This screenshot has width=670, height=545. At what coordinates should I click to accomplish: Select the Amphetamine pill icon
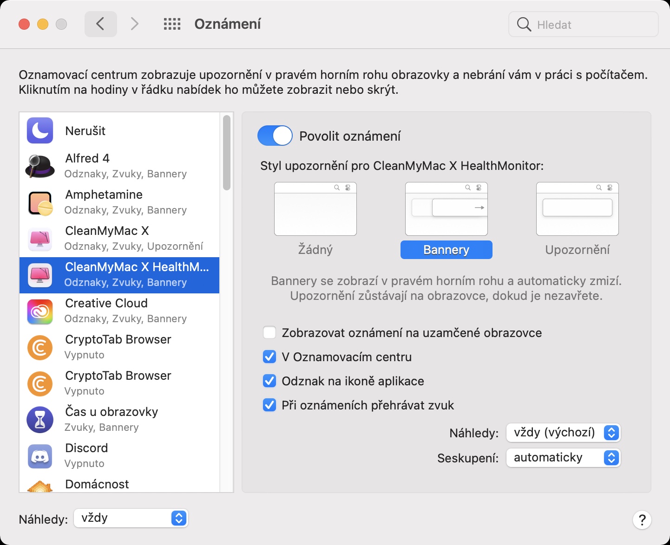coord(40,203)
